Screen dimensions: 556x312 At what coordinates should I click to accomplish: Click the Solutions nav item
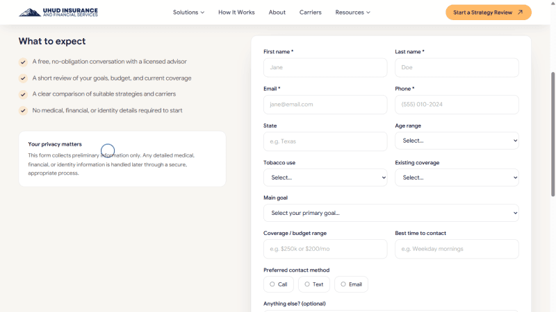point(188,12)
